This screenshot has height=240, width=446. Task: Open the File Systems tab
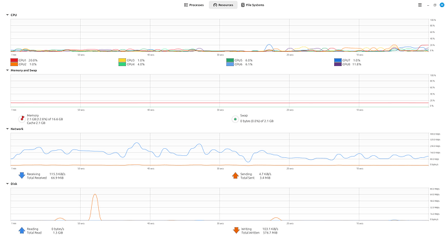[253, 5]
